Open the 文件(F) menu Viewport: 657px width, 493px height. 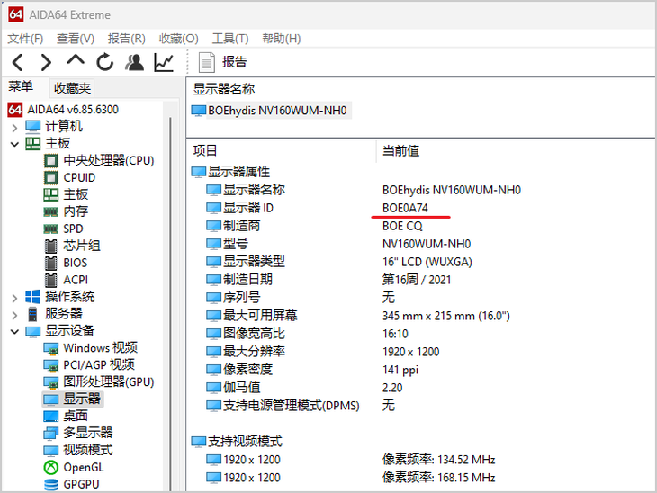pyautogui.click(x=25, y=39)
